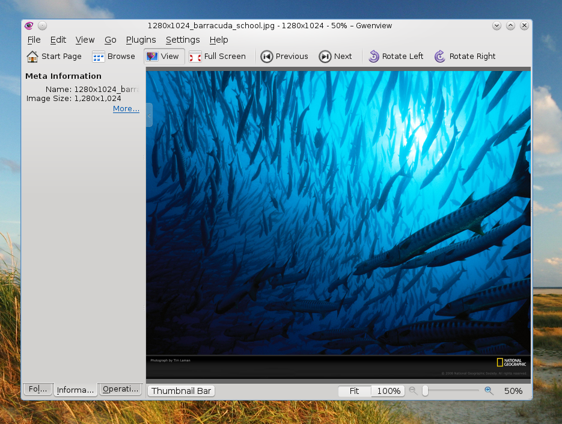Set zoom to 100%

tap(388, 391)
